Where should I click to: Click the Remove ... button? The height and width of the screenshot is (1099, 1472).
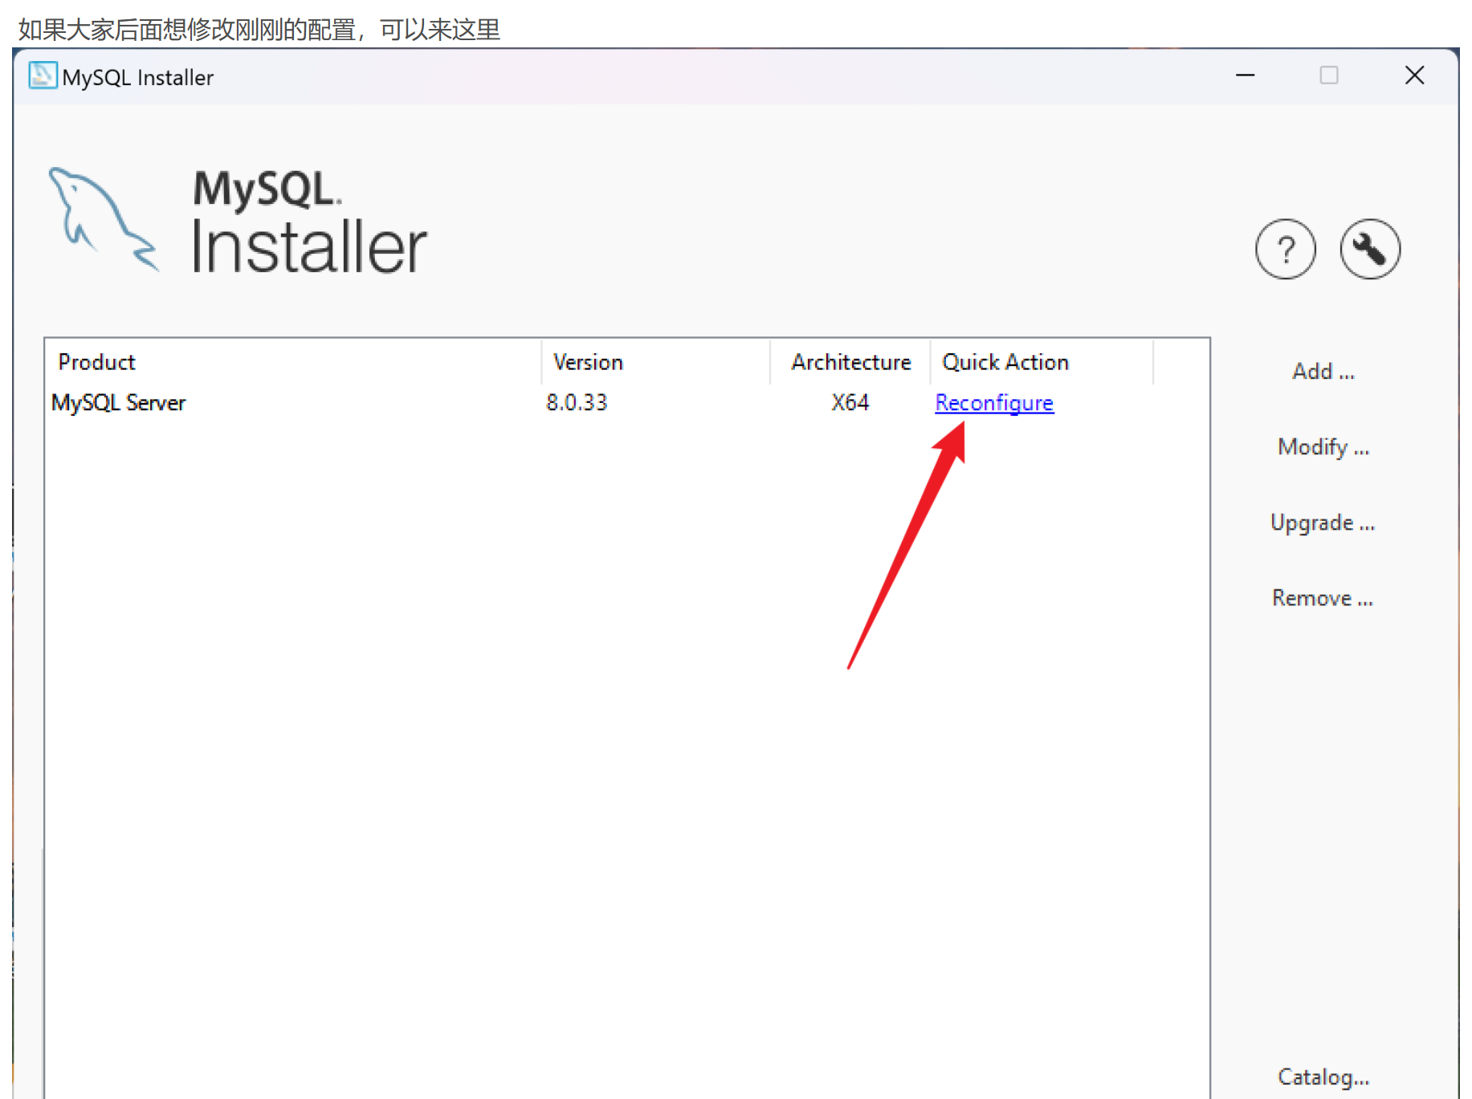coord(1323,598)
